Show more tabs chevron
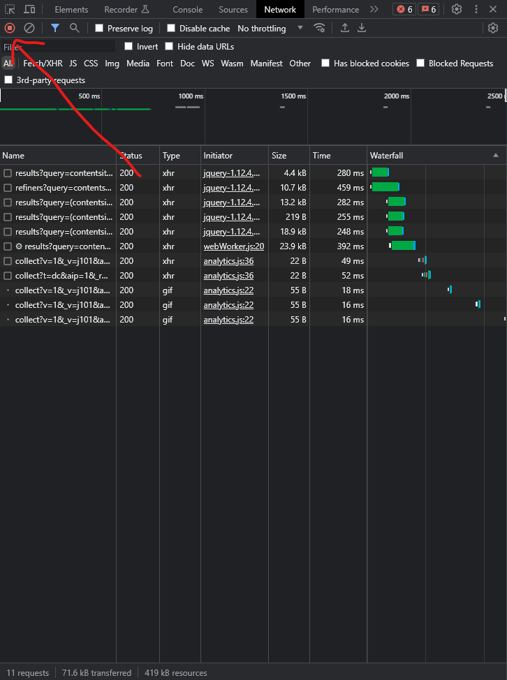 374,9
